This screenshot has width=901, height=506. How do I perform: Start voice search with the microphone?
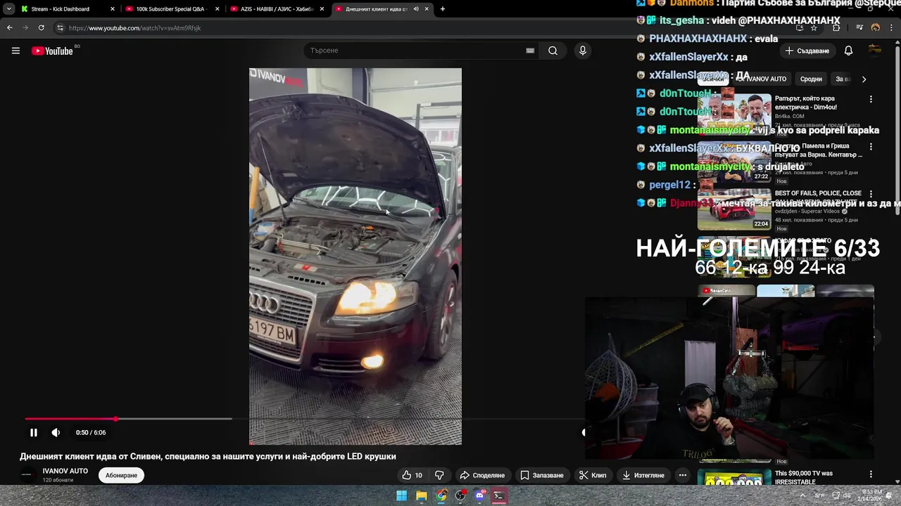point(582,51)
